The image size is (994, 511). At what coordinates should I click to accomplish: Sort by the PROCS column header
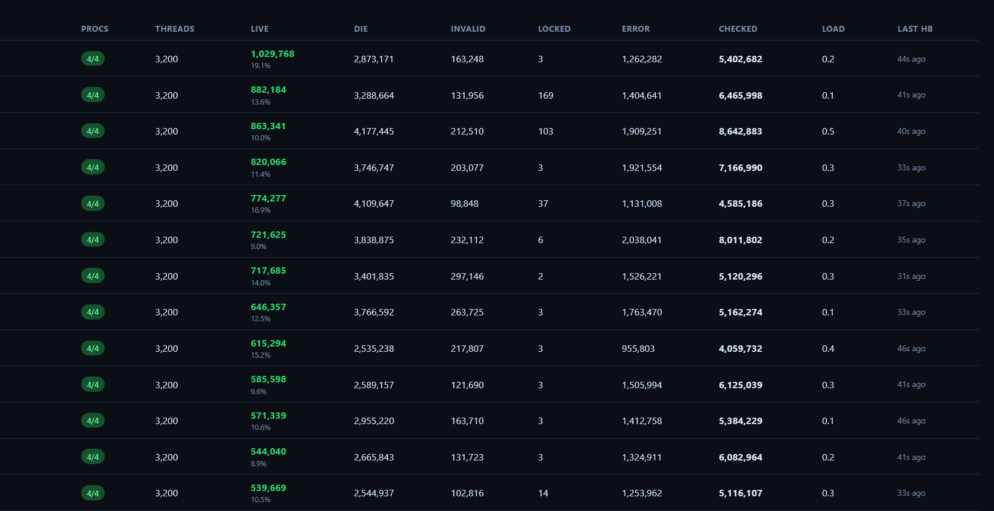95,29
